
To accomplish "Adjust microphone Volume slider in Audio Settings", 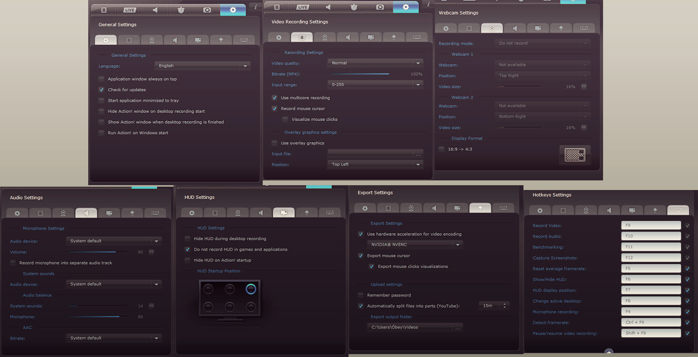I will coord(97,252).
